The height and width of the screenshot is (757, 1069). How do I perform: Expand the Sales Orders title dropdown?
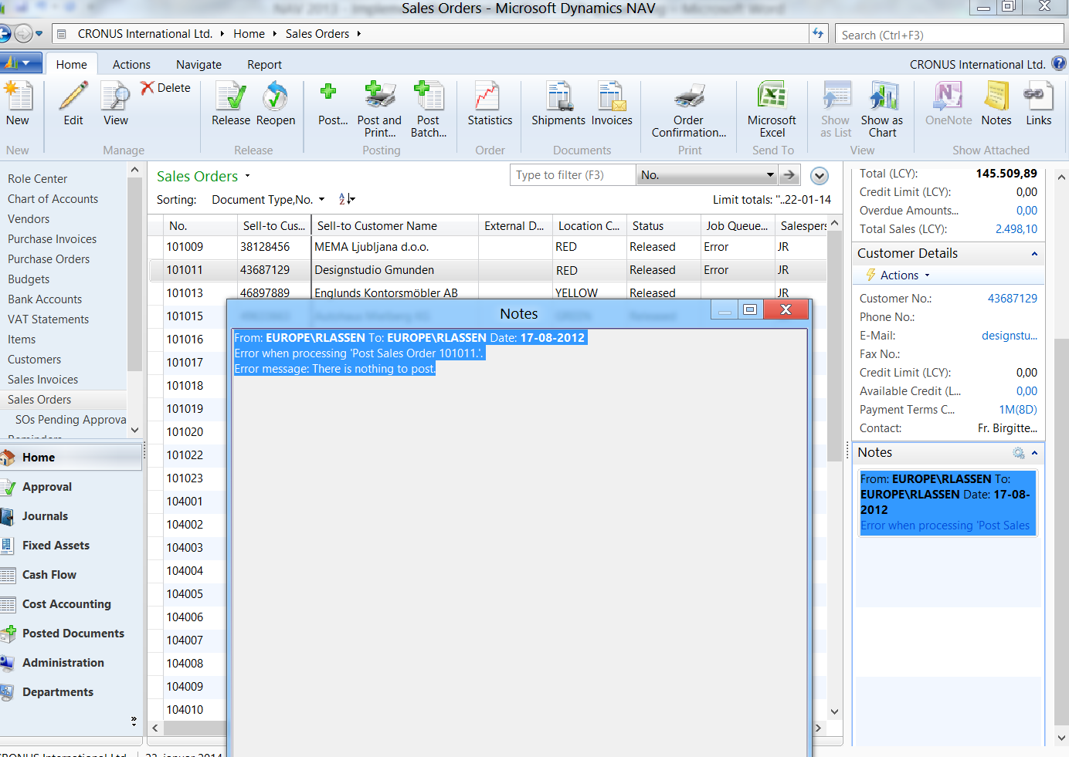[248, 177]
